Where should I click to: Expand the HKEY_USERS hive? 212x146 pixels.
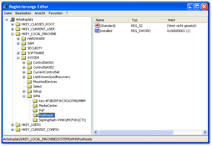pyautogui.click(x=13, y=125)
